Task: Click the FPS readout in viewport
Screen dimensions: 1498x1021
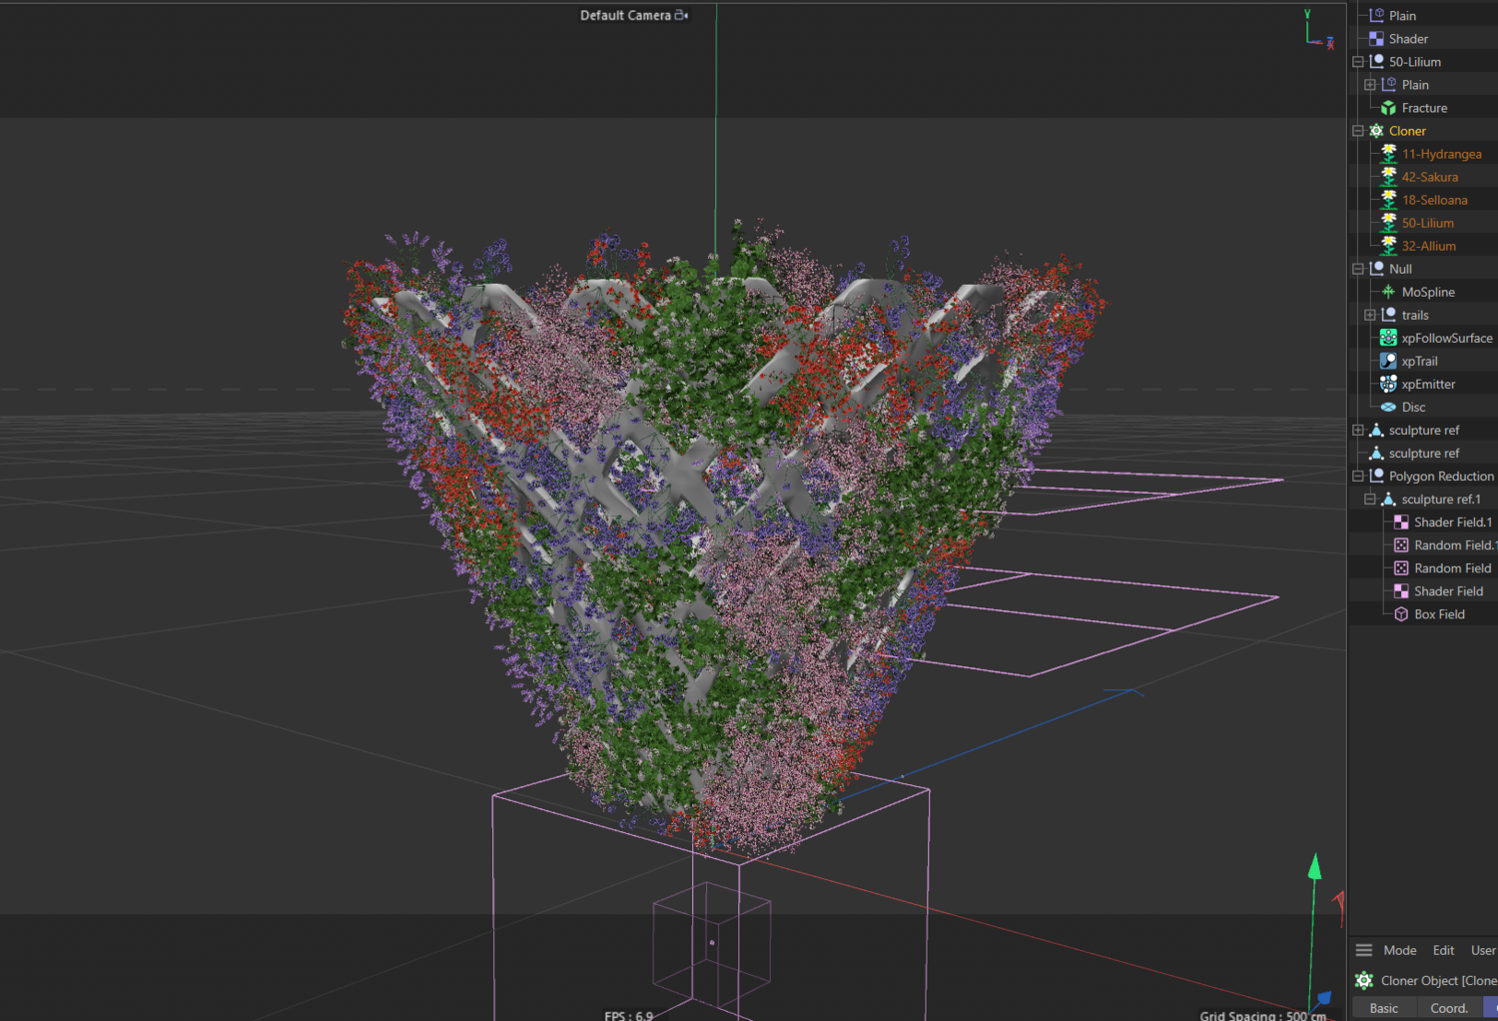Action: click(x=628, y=1015)
